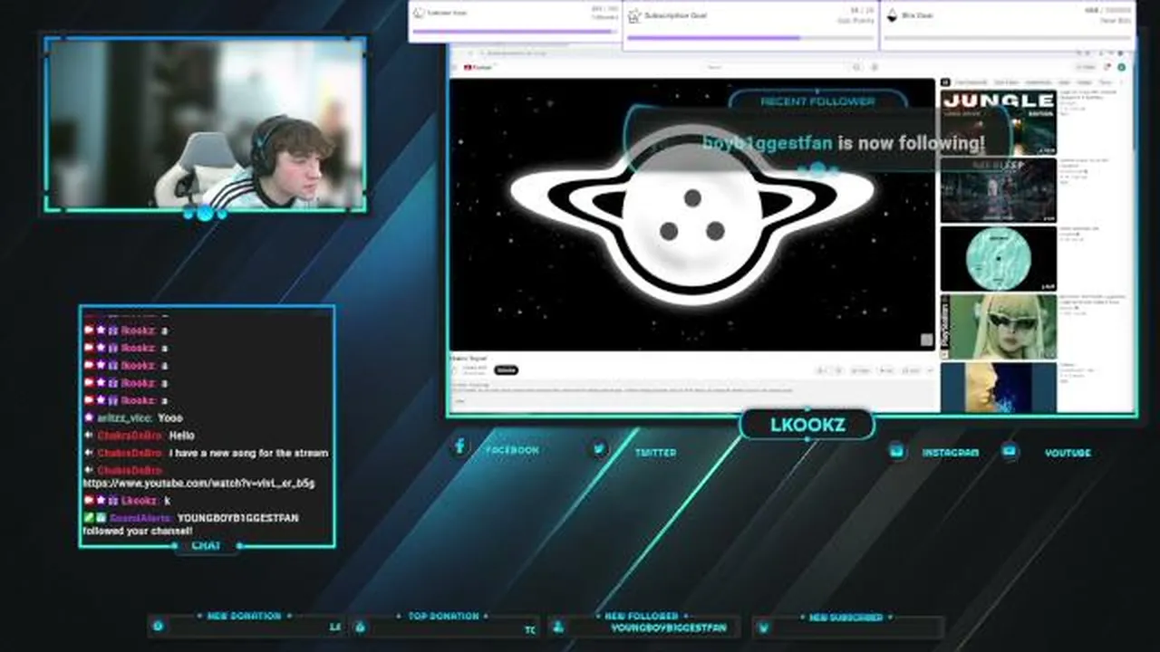Click the Facebook icon in overlay
Viewport: 1160px width, 652px height.
click(x=459, y=446)
